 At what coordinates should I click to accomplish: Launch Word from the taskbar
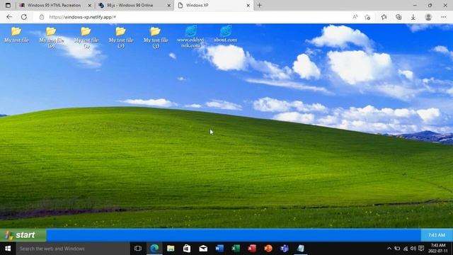[219, 249]
